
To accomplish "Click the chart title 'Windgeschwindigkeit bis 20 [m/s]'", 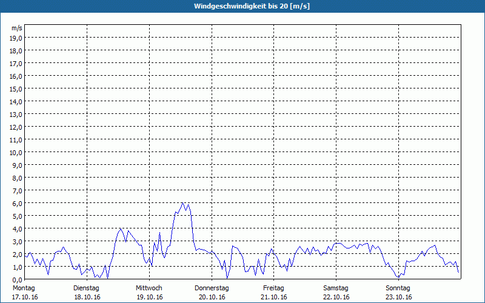I will pos(242,6).
